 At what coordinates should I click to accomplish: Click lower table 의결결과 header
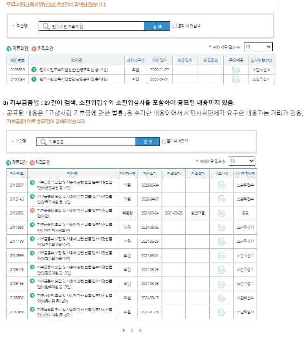coord(198,173)
